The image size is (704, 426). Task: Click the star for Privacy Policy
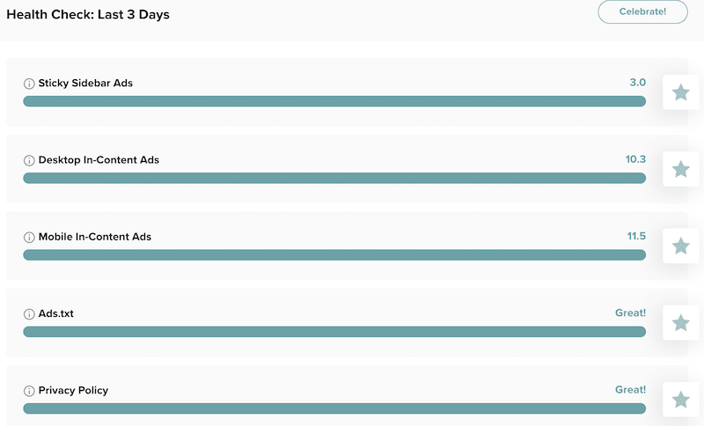(x=680, y=399)
